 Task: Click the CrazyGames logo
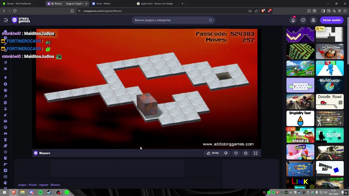21,20
